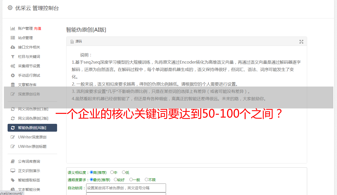Focus the 自动锁词 input field

coord(126,188)
